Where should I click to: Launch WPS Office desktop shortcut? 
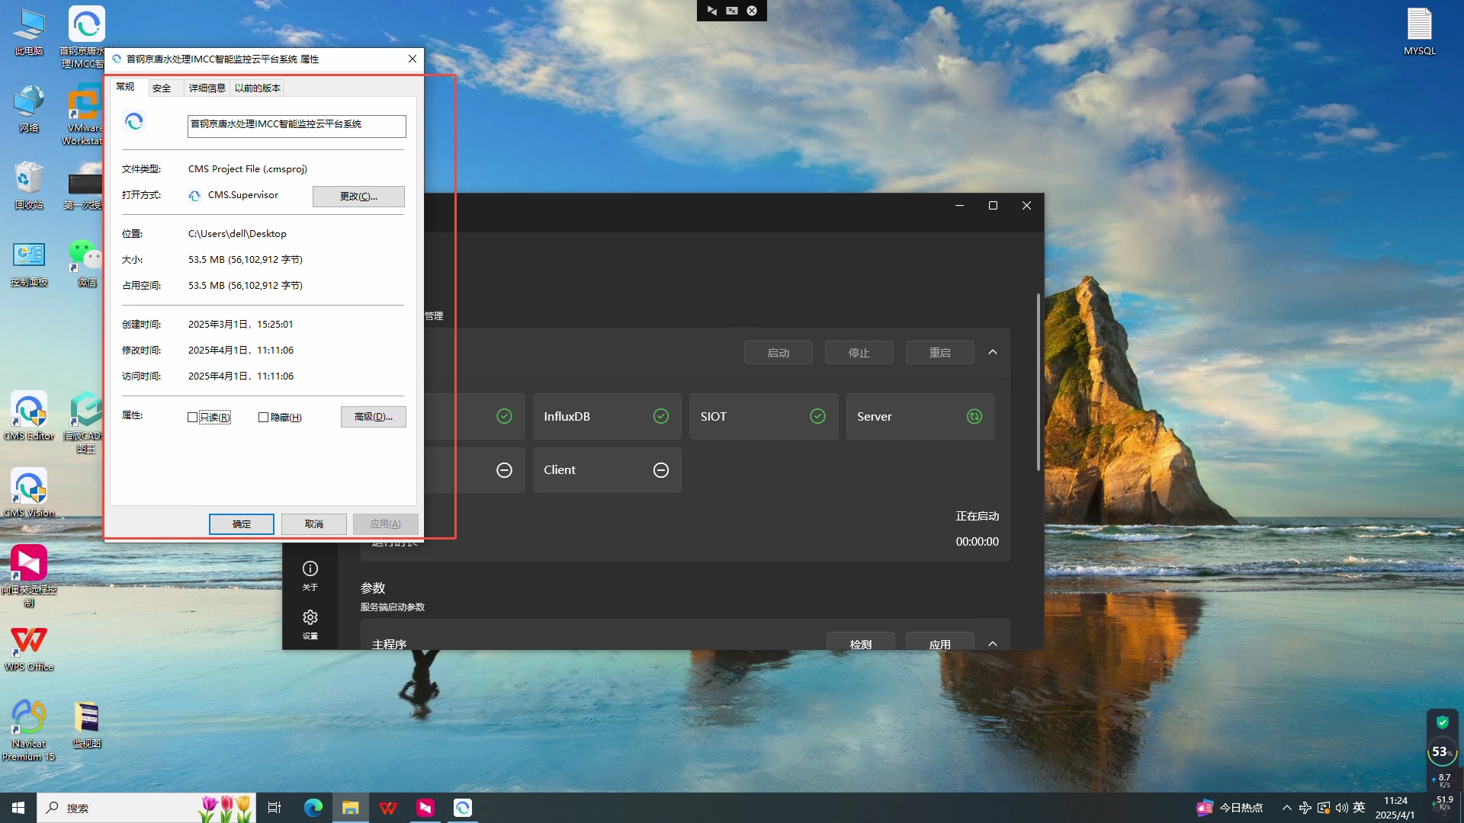coord(29,648)
